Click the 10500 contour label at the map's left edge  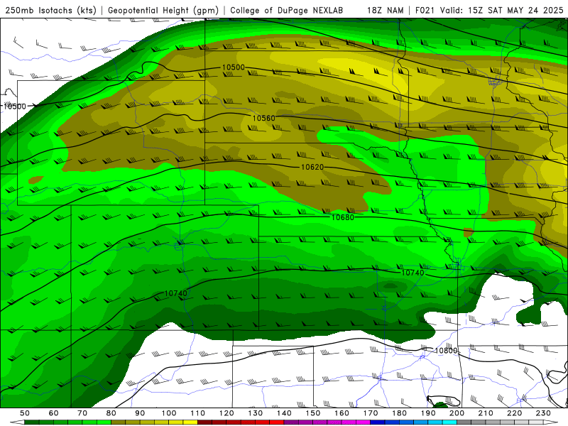[x=15, y=106]
